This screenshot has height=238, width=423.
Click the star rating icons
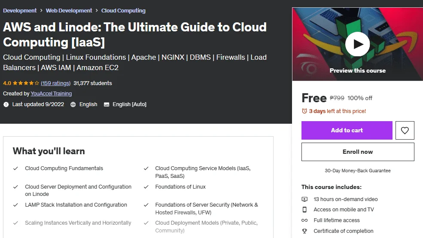click(x=26, y=83)
